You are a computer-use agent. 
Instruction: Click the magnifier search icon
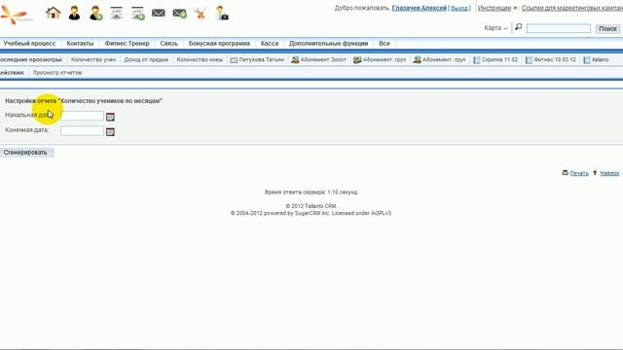tap(519, 27)
